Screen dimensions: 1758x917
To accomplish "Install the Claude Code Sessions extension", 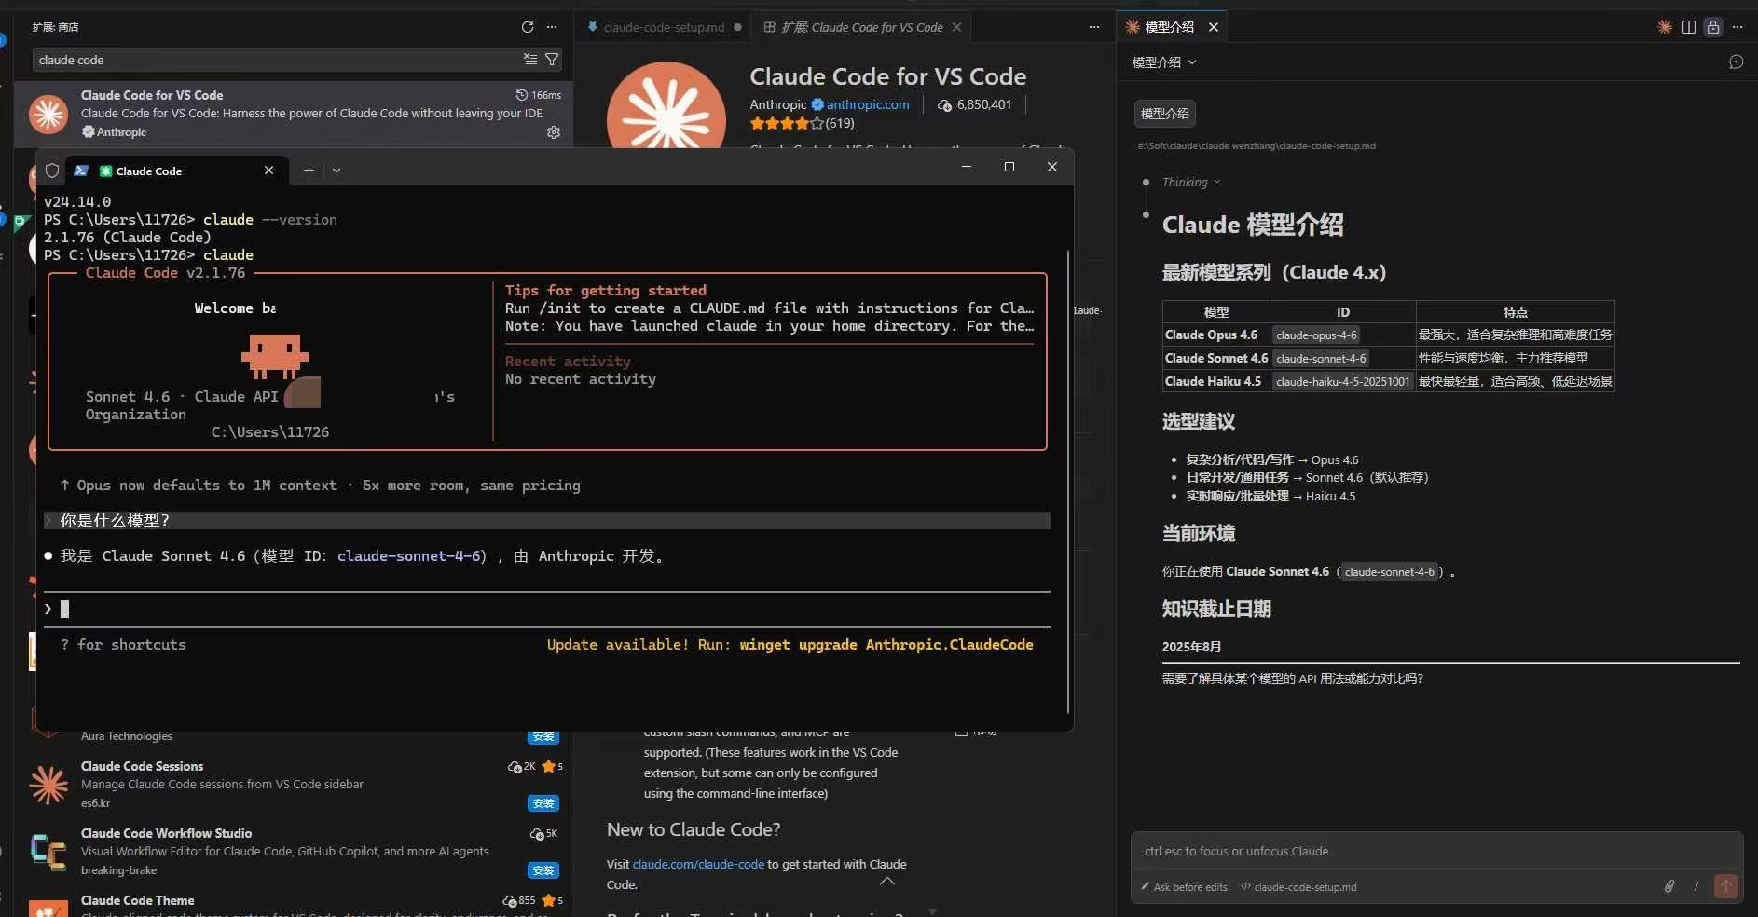I will pyautogui.click(x=543, y=803).
